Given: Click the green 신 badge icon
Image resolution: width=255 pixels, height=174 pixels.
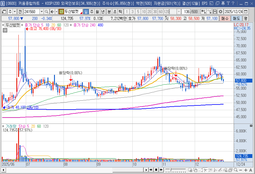Looking at the screenshot, I should 61,12.
